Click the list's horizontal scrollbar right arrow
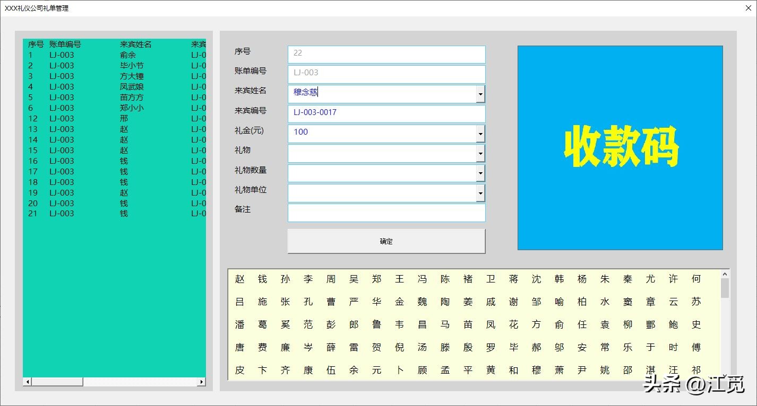This screenshot has width=757, height=406. pyautogui.click(x=202, y=381)
